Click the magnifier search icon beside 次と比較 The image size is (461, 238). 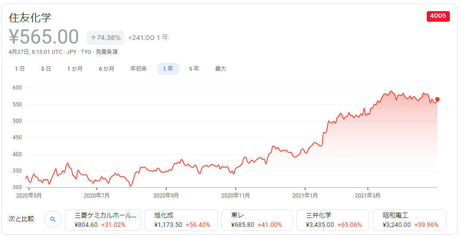53,219
